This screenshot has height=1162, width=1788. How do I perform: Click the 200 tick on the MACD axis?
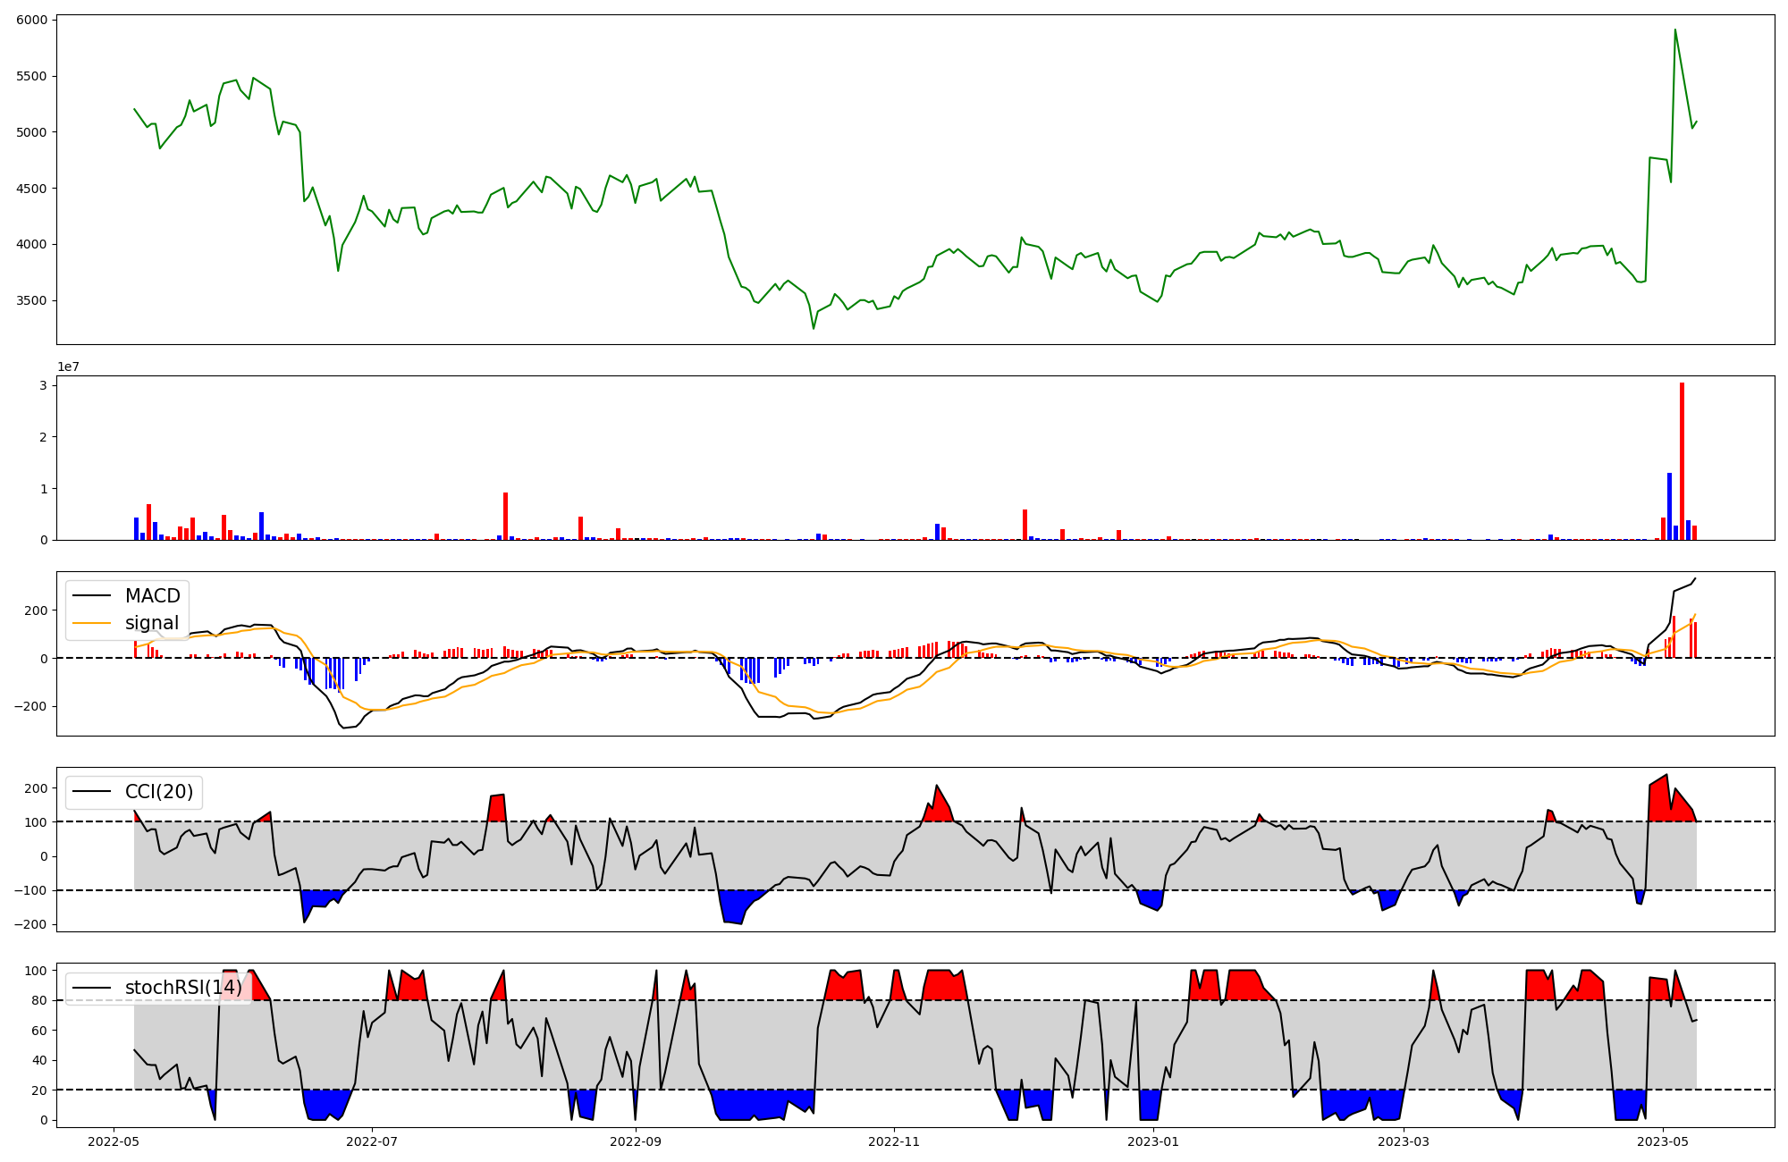click(x=38, y=610)
